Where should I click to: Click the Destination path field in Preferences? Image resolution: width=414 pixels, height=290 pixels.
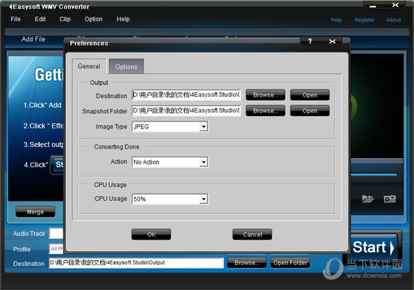pyautogui.click(x=186, y=95)
